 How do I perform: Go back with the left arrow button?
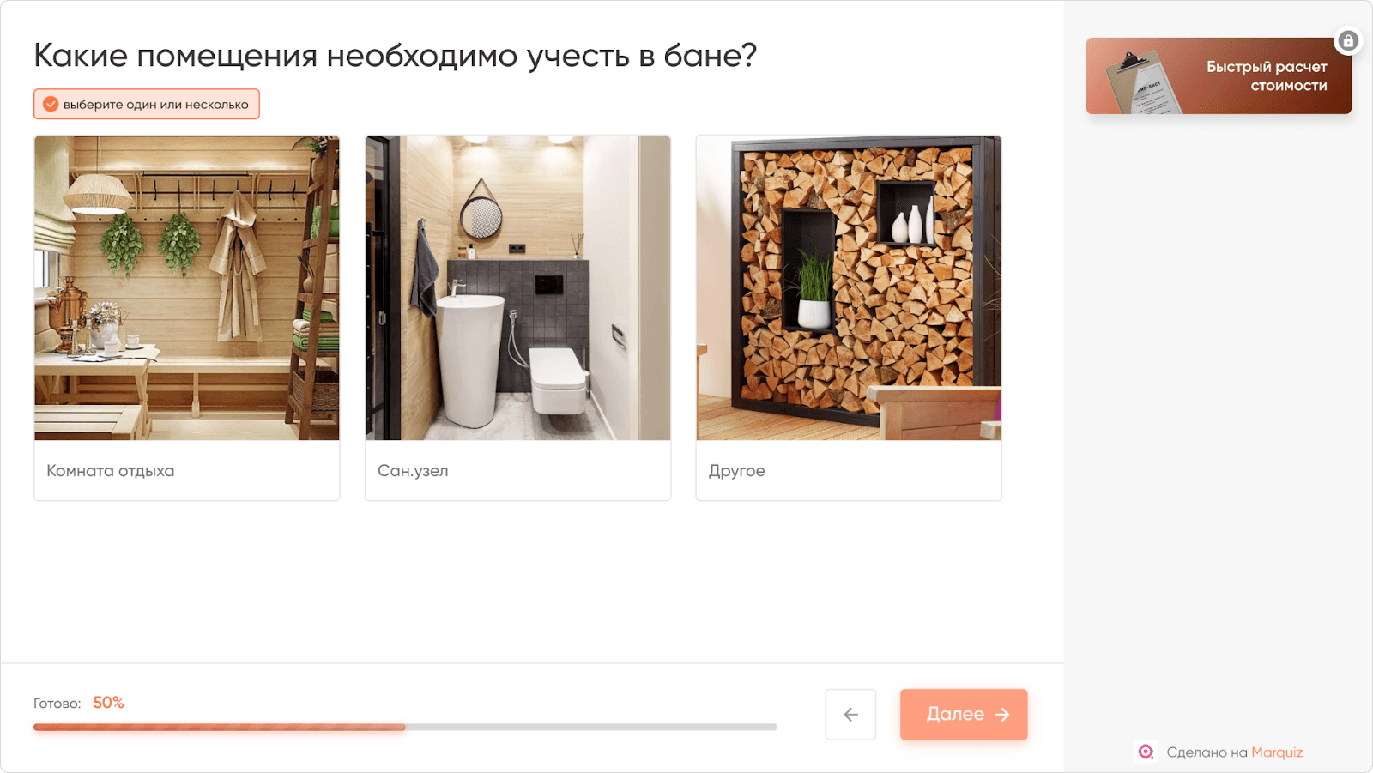coord(850,715)
